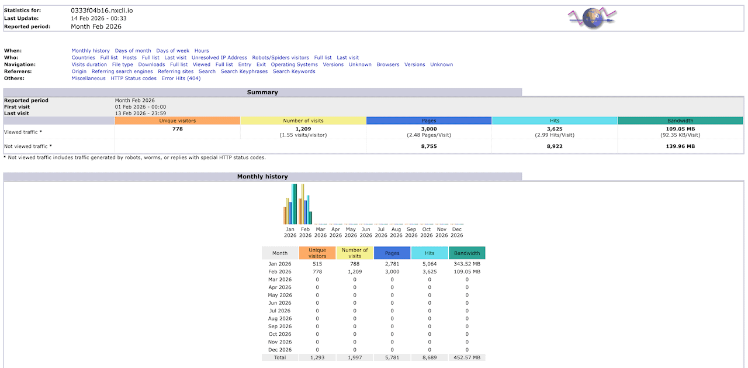View the Days of week statistics
Viewport: 748px width, 368px height.
click(x=172, y=50)
